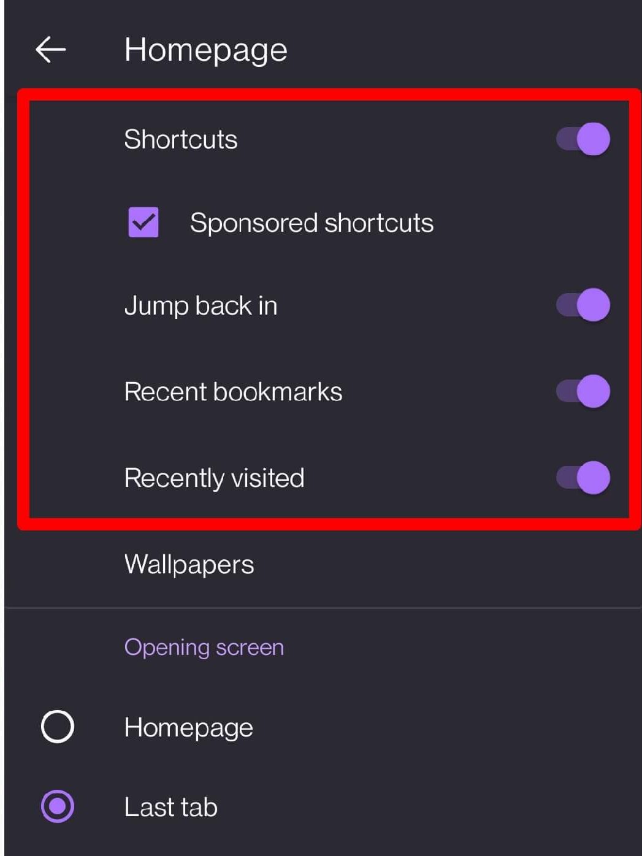Image resolution: width=642 pixels, height=856 pixels.
Task: Click the divider line below Wallpapers
Action: click(x=323, y=608)
